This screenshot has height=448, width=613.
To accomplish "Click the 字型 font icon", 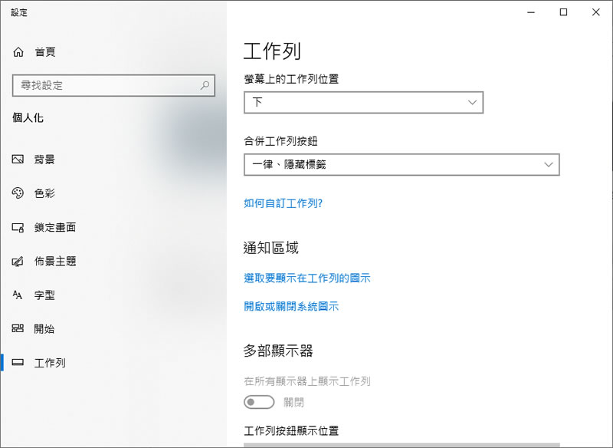I will point(18,295).
